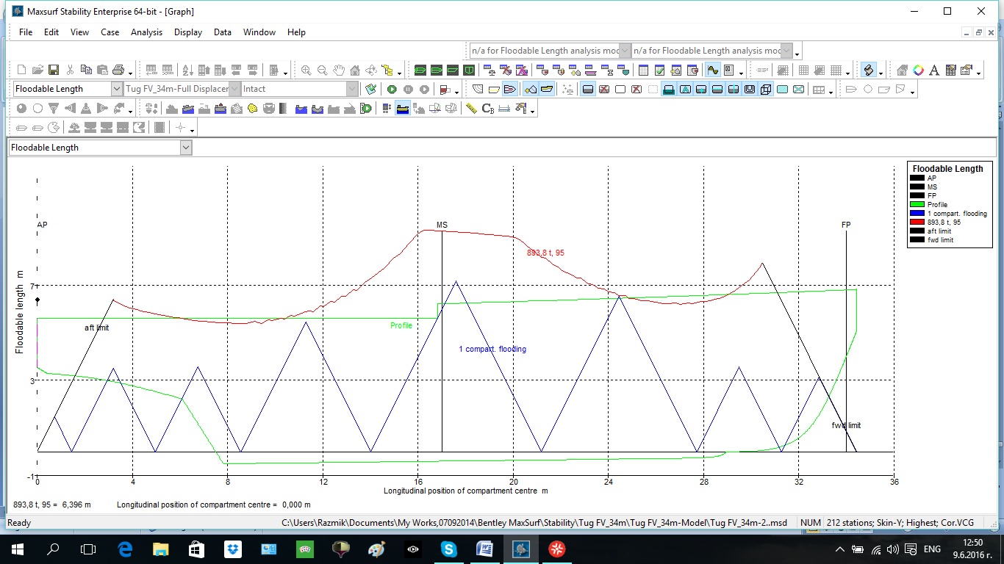Click the Print icon in toolbar

(118, 70)
